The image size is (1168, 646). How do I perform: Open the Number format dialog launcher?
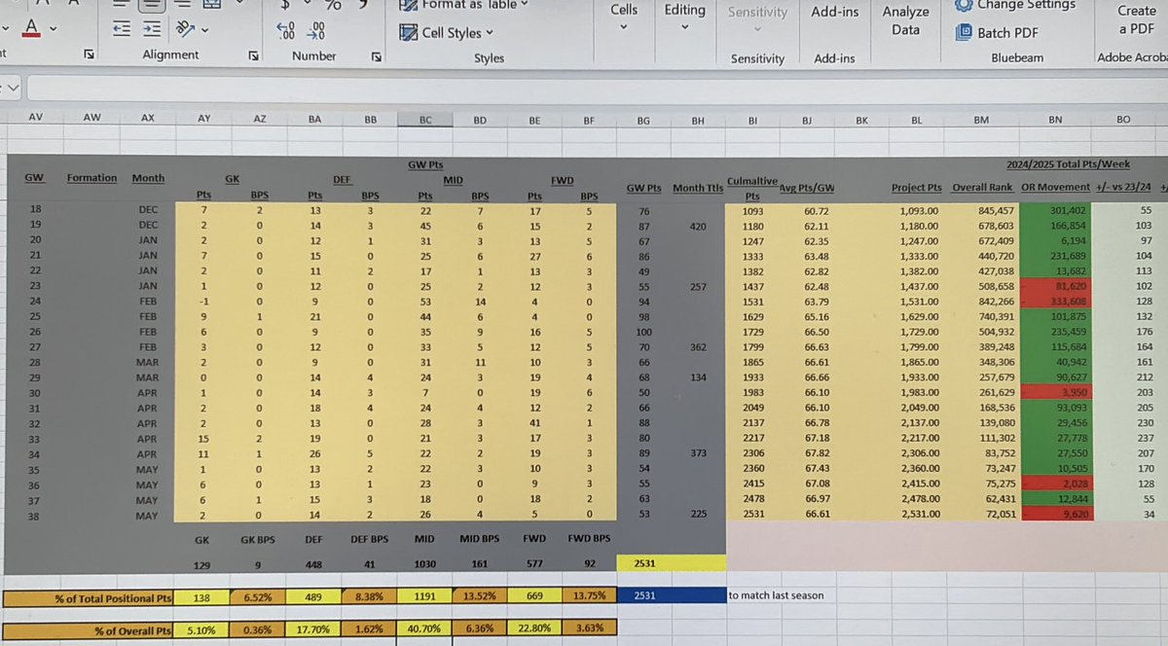click(377, 56)
